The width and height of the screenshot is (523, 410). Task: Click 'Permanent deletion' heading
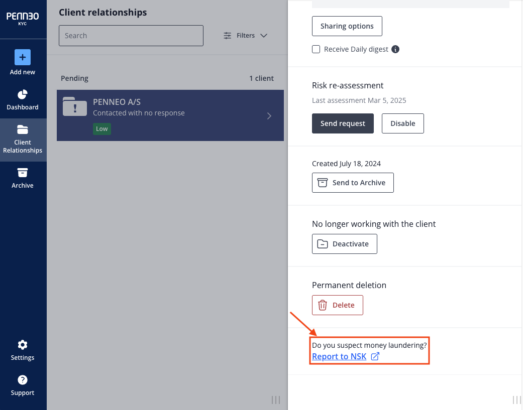[349, 285]
